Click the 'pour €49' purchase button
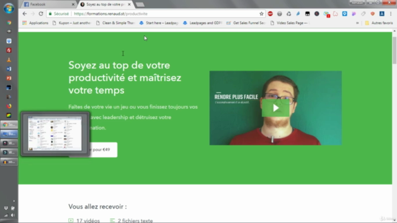Image resolution: width=397 pixels, height=223 pixels. 104,150
